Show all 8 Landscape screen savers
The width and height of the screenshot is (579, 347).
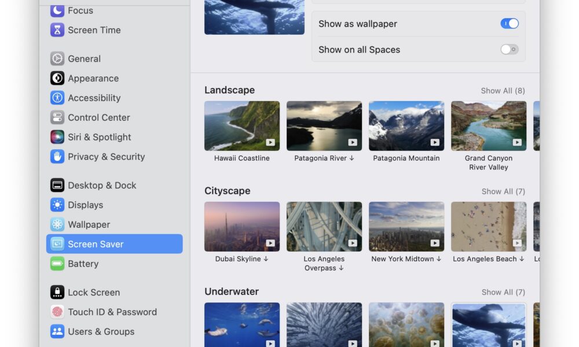tap(503, 91)
